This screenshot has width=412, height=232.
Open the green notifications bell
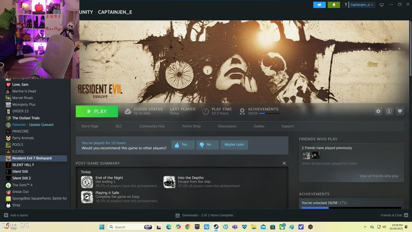334,5
